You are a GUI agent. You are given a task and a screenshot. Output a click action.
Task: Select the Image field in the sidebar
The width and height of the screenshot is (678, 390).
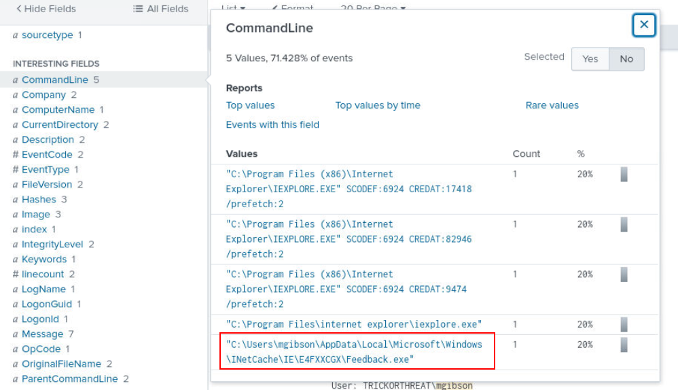[x=36, y=215]
